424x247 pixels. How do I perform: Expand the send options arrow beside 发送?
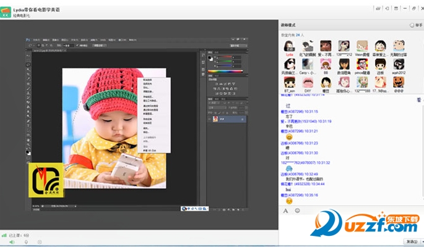tap(422, 241)
